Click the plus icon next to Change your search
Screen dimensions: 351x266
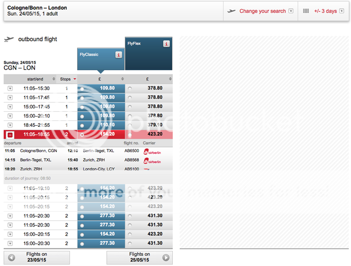point(291,11)
